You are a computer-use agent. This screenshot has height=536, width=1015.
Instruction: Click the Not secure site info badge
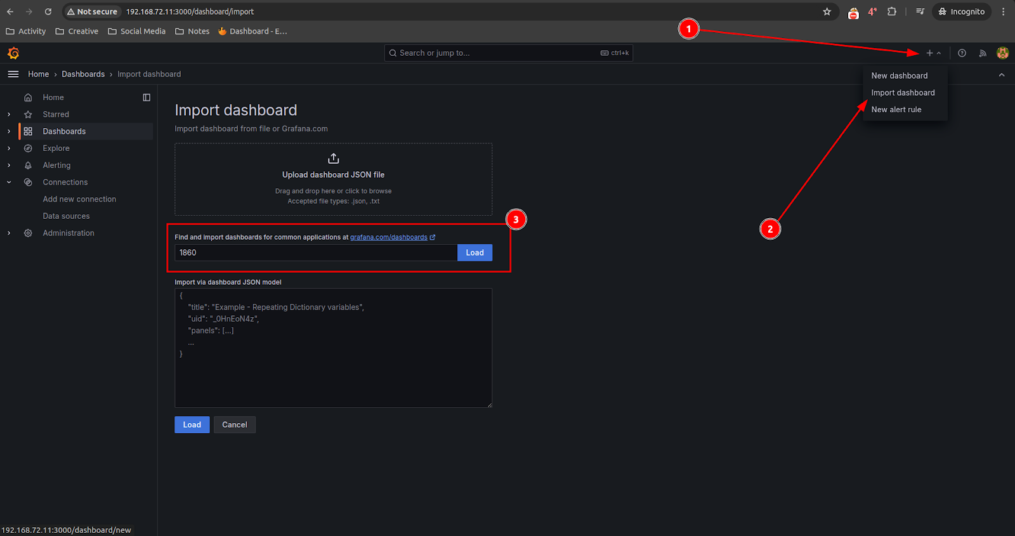click(x=92, y=11)
